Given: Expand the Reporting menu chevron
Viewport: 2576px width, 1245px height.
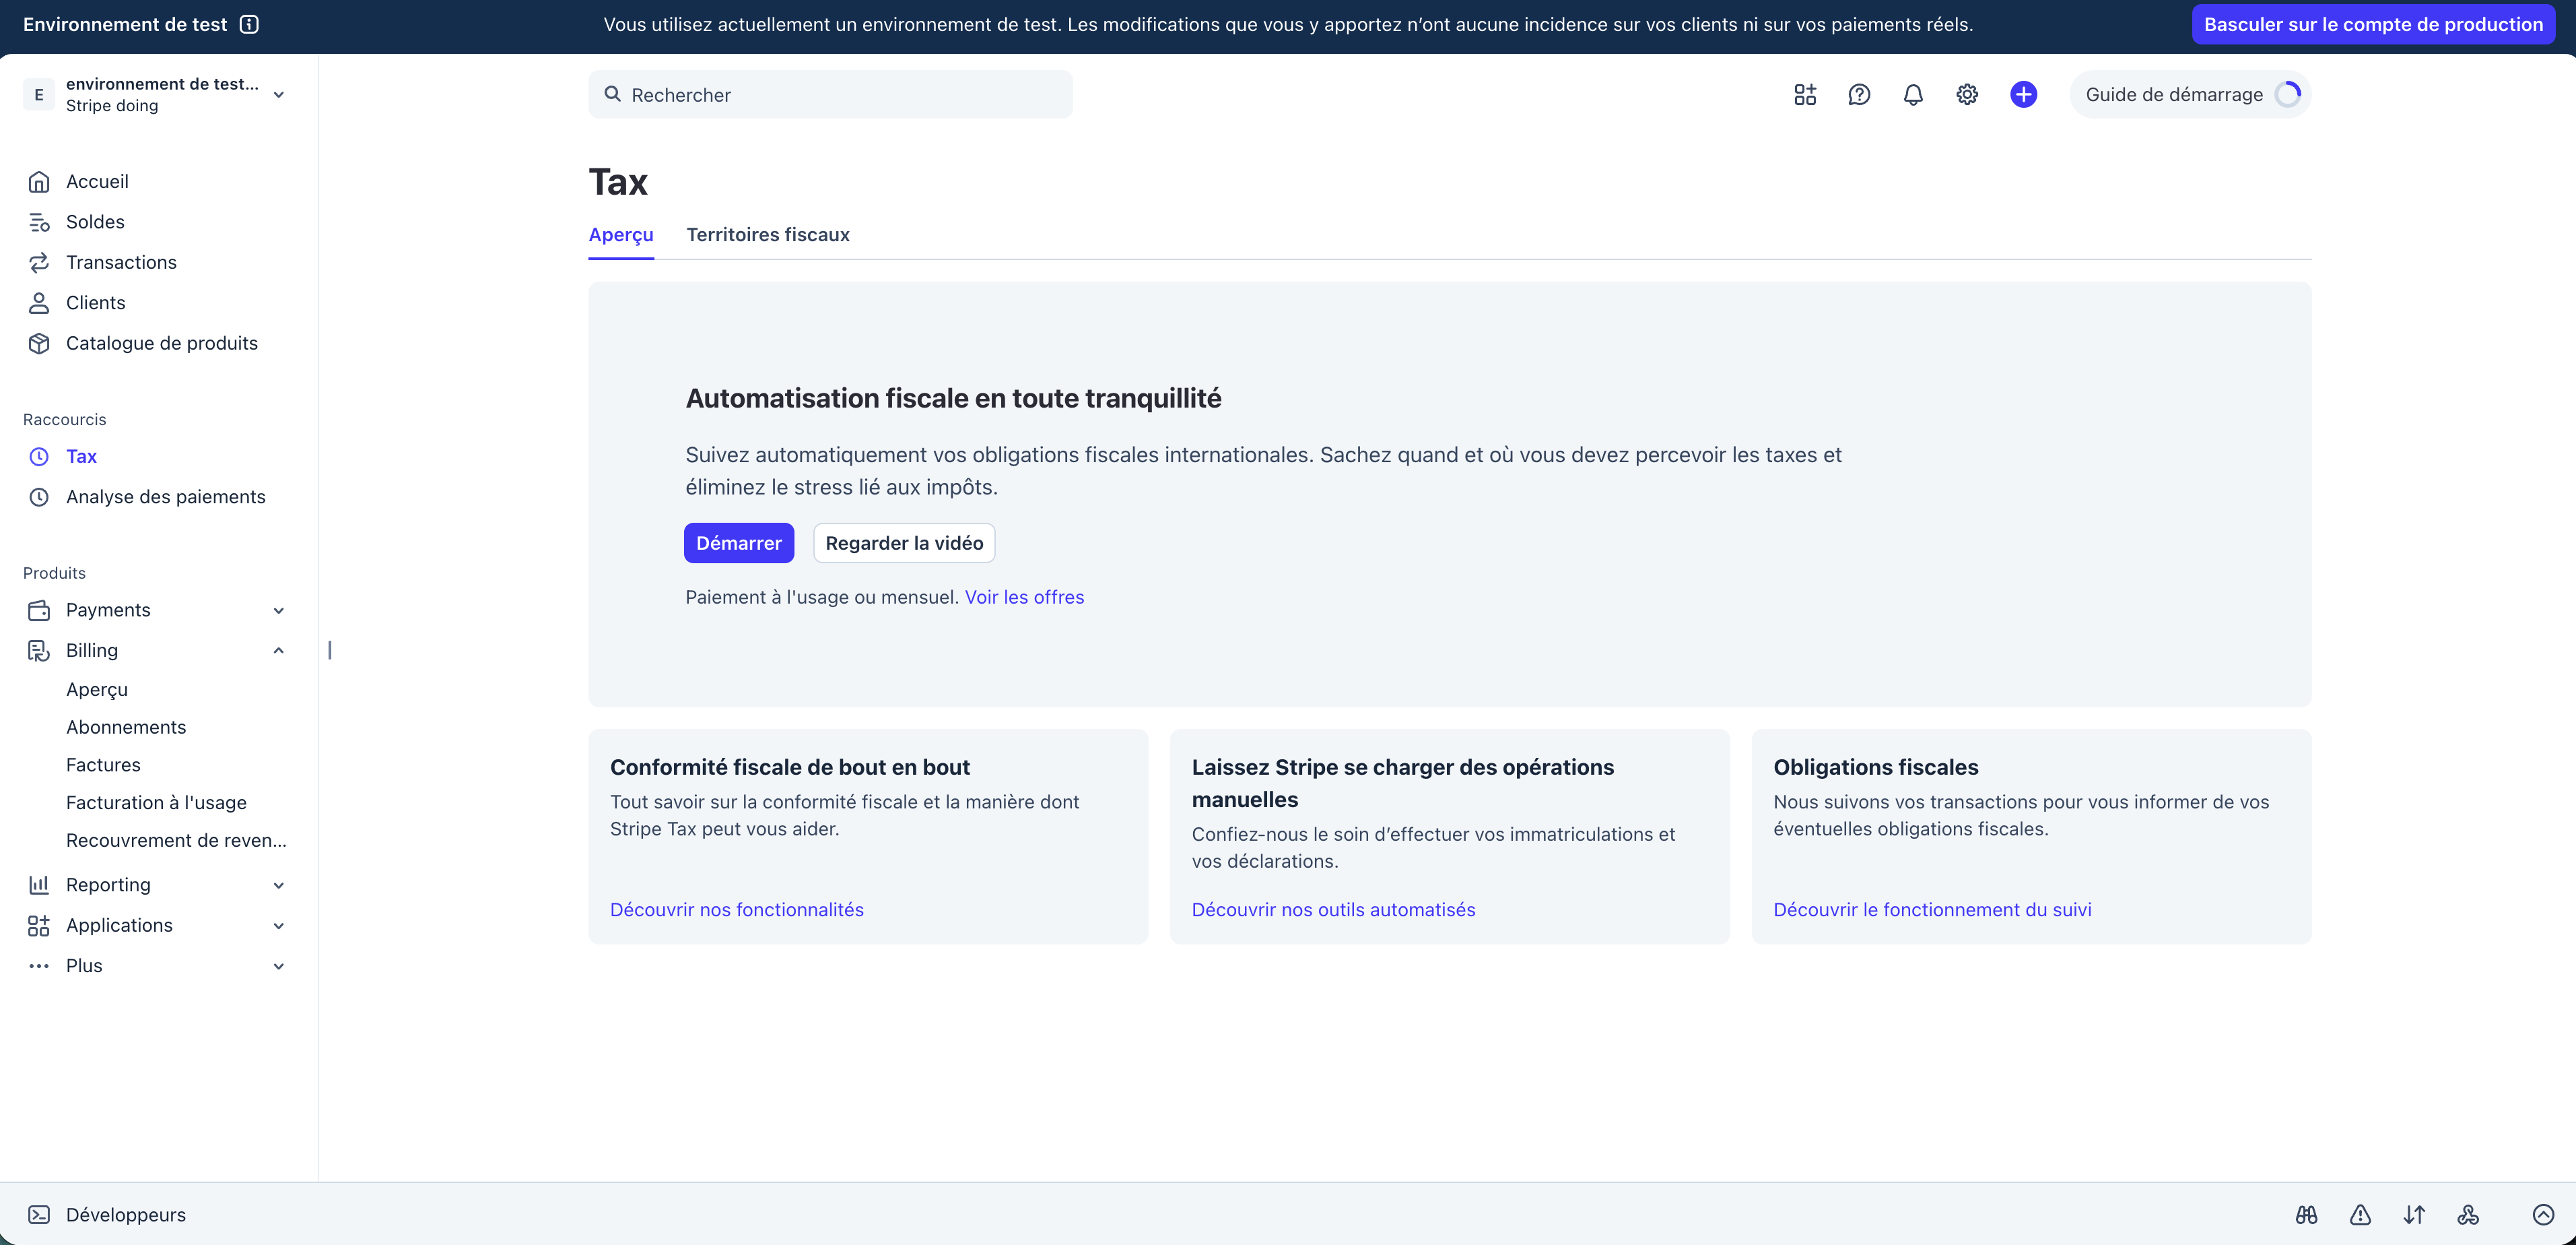Looking at the screenshot, I should click(279, 885).
